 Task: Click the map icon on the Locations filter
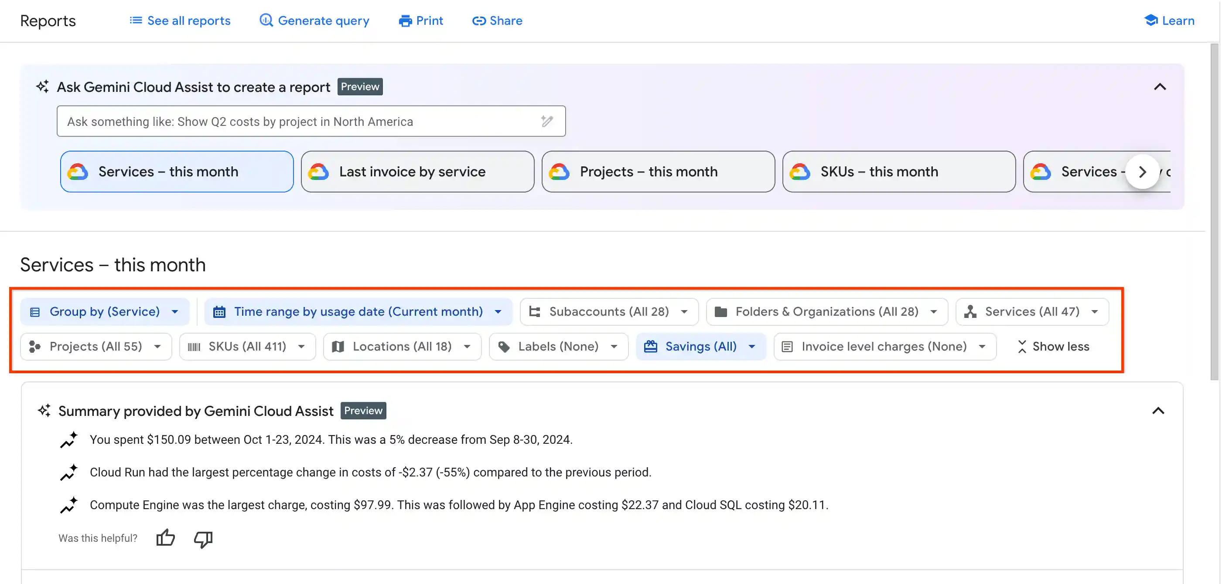(x=338, y=346)
